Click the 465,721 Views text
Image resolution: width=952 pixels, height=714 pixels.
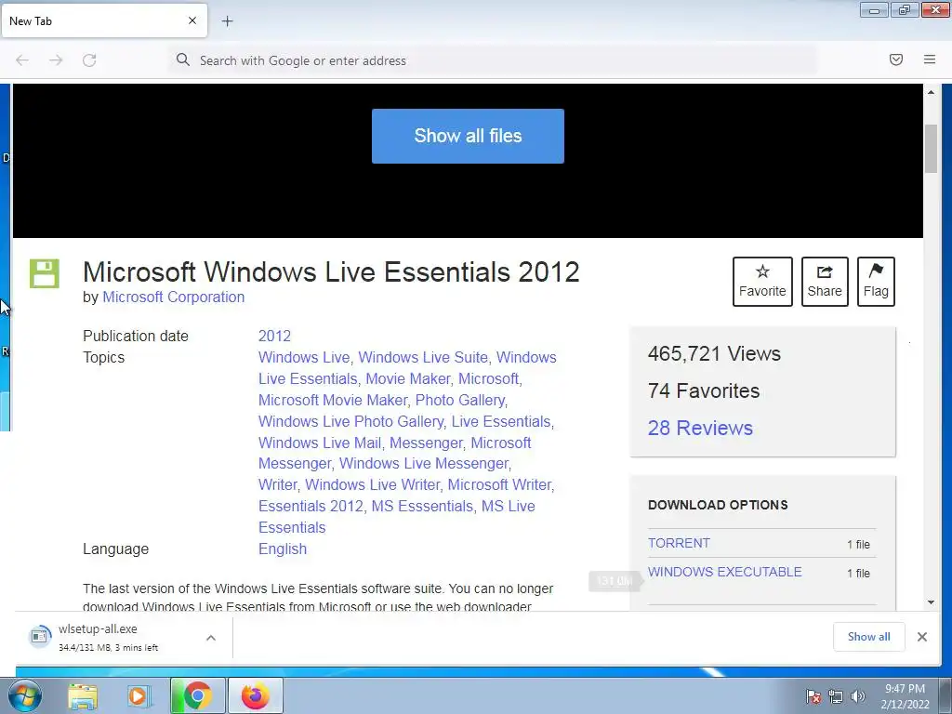(714, 353)
